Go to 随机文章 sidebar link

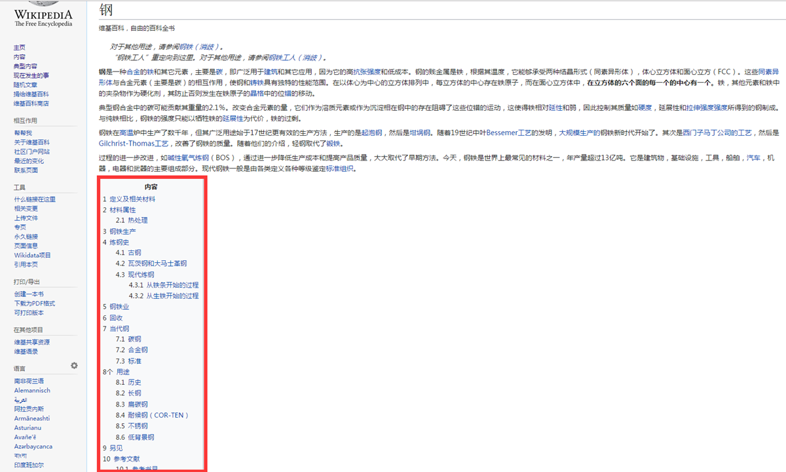26,85
